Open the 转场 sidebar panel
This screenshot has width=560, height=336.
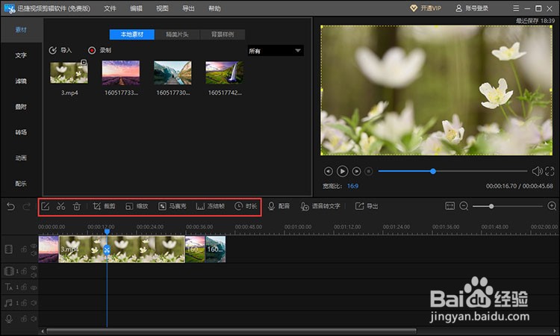[x=21, y=132]
